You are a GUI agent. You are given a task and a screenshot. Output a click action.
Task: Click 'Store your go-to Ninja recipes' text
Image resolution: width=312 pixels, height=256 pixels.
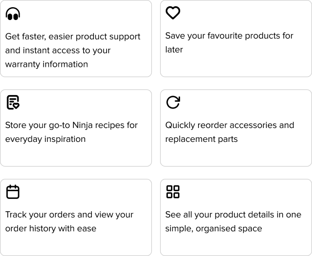click(71, 125)
